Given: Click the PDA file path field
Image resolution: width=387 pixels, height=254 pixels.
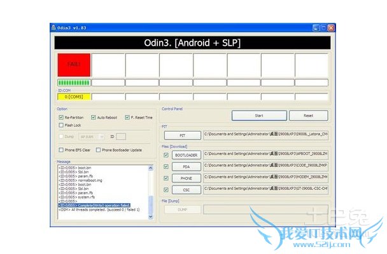Looking at the screenshot, I should pyautogui.click(x=266, y=166).
